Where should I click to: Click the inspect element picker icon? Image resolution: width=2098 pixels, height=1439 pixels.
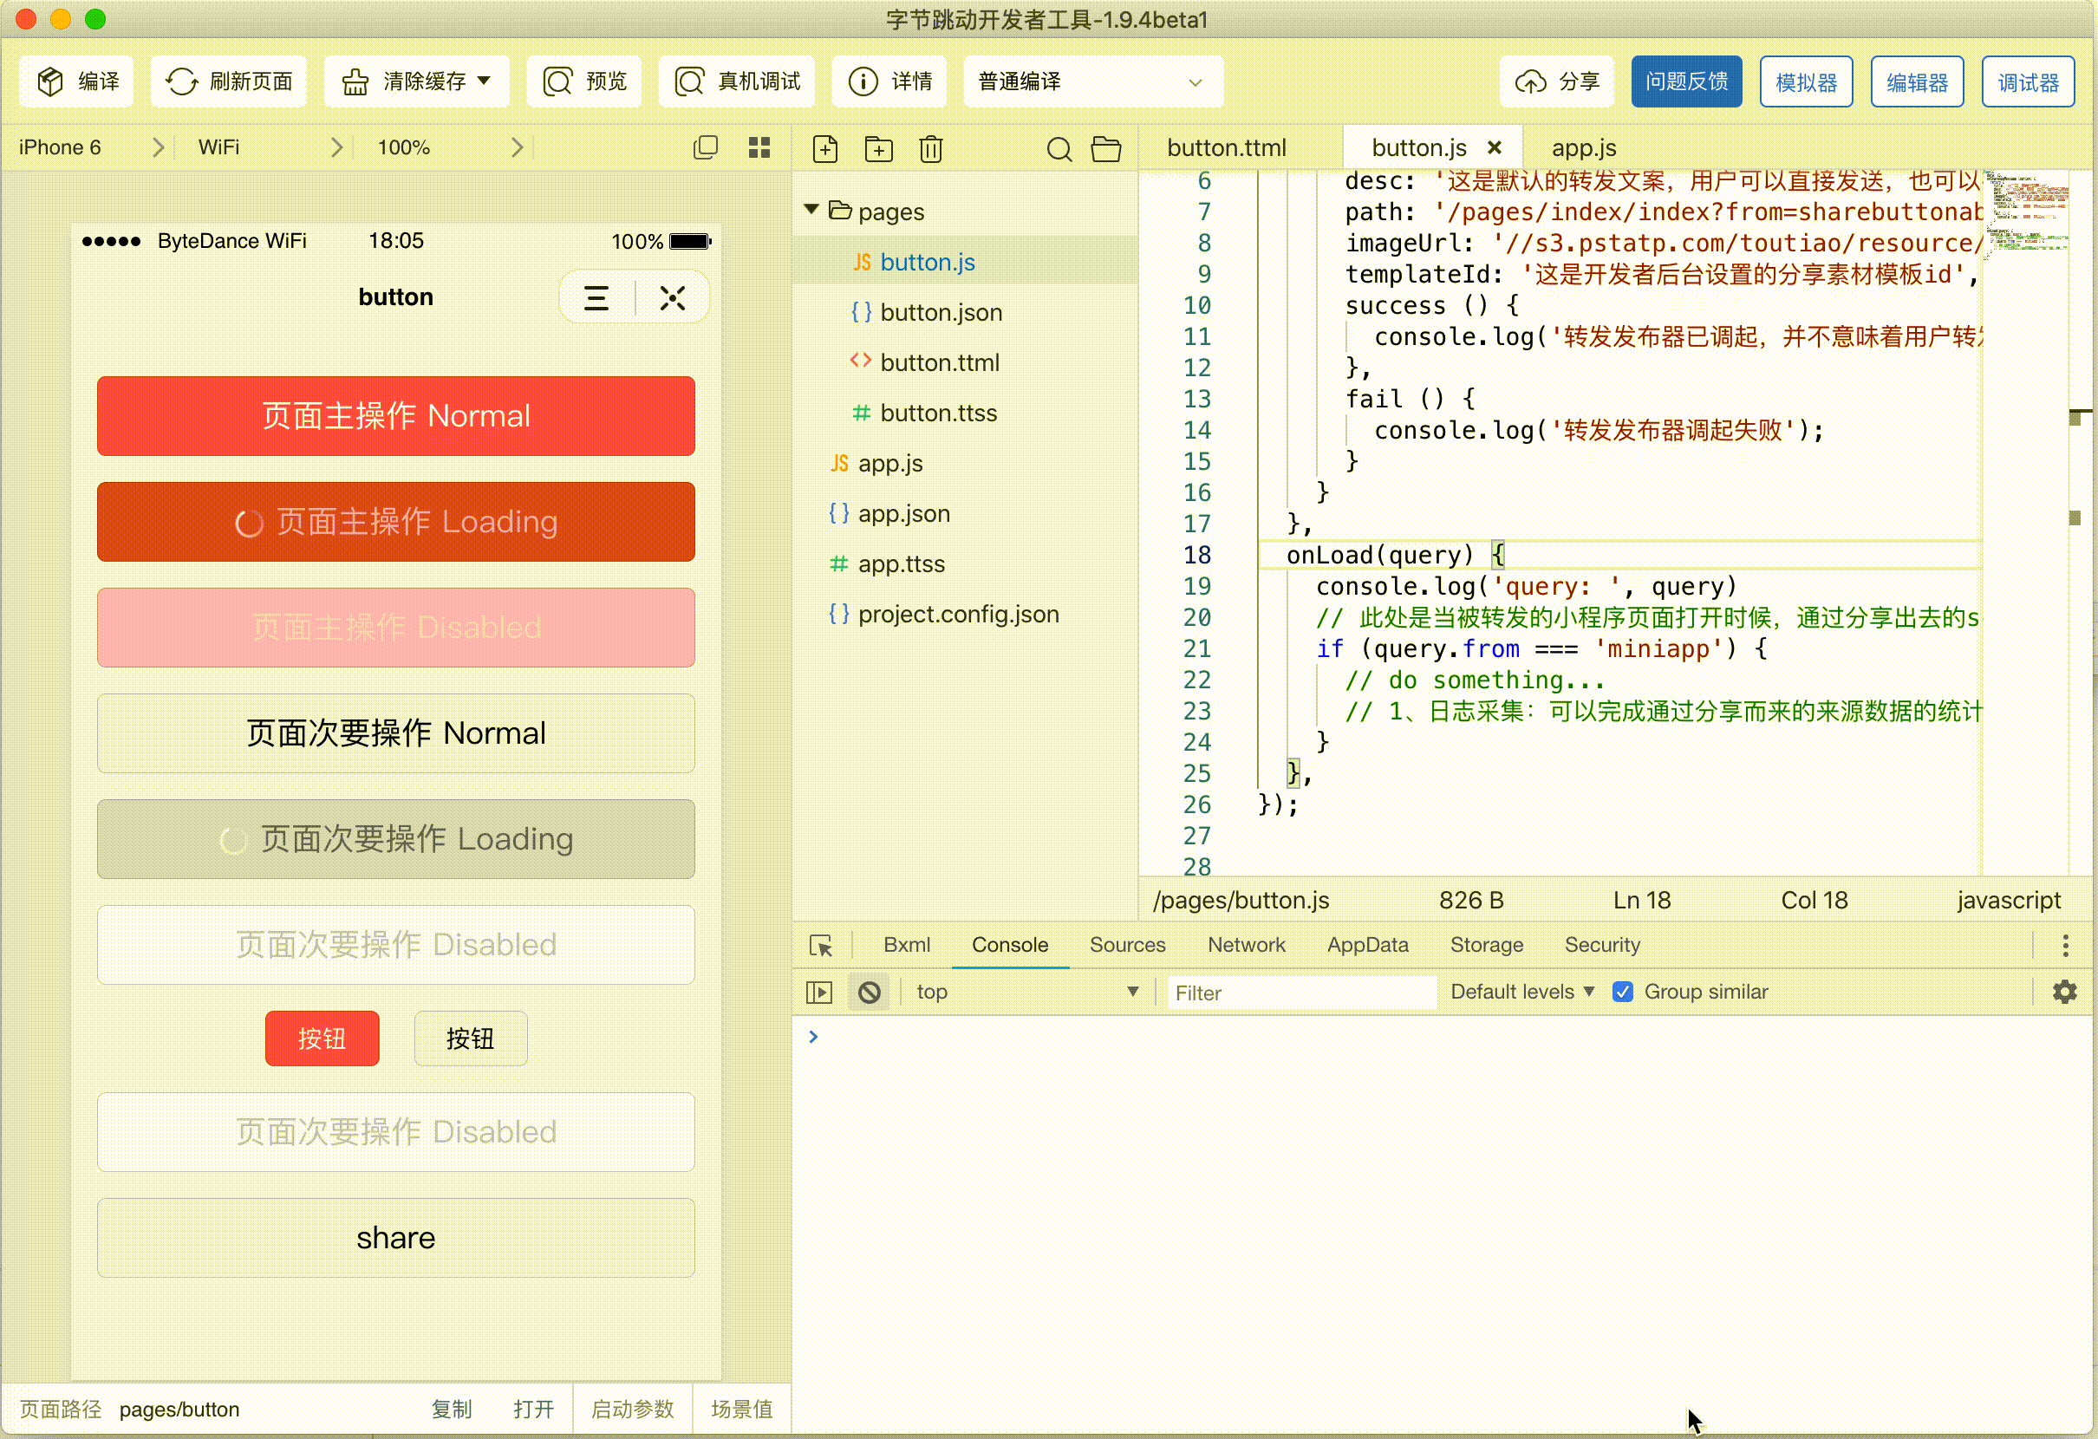(x=821, y=944)
